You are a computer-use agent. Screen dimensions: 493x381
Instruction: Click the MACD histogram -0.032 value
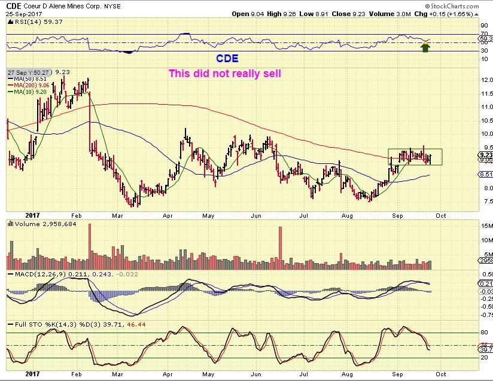click(127, 275)
